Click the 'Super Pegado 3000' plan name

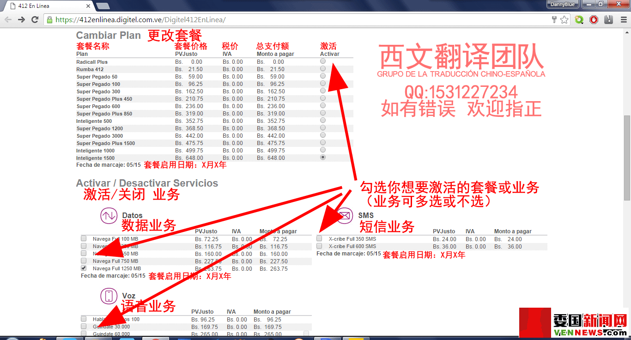coord(100,136)
